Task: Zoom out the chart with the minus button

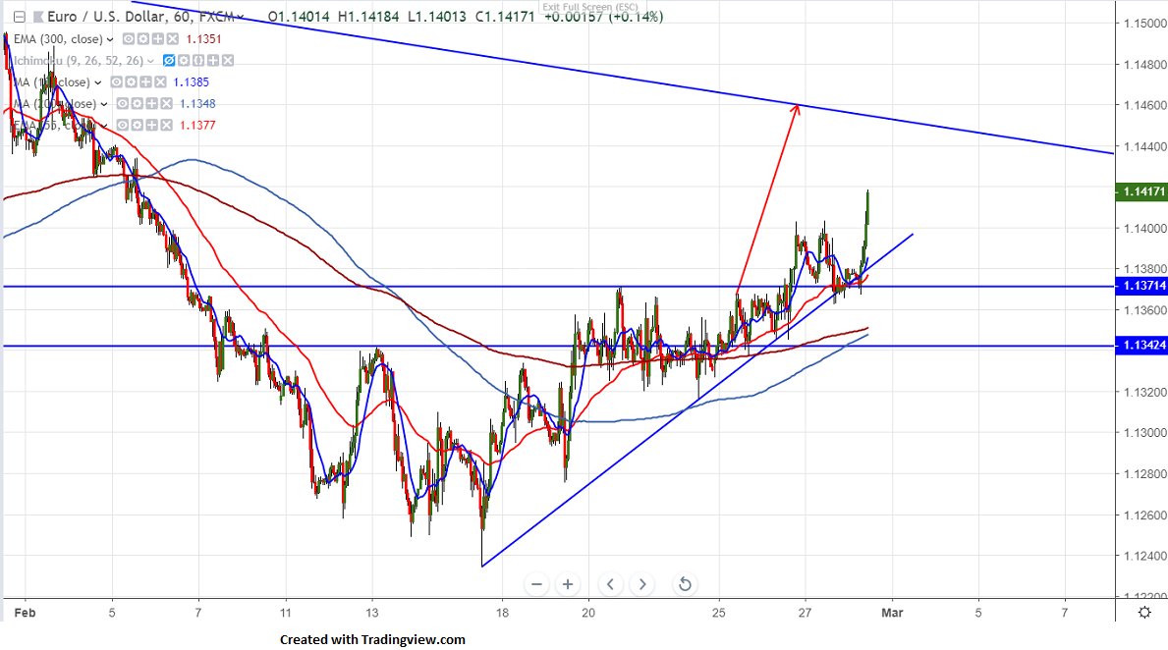Action: pos(536,584)
